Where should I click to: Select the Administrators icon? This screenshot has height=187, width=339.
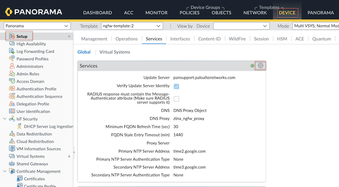(12, 66)
